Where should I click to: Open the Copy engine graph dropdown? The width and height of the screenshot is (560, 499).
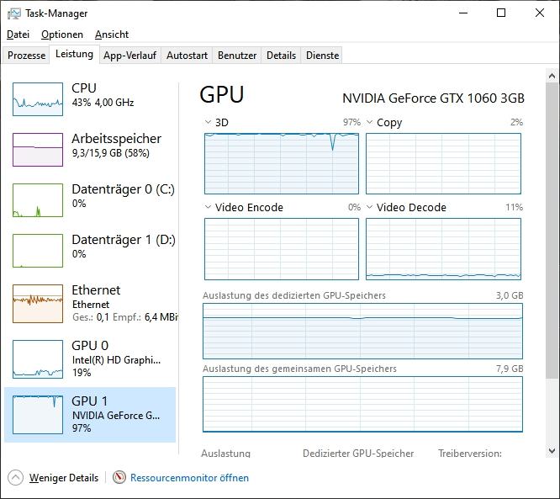click(370, 123)
